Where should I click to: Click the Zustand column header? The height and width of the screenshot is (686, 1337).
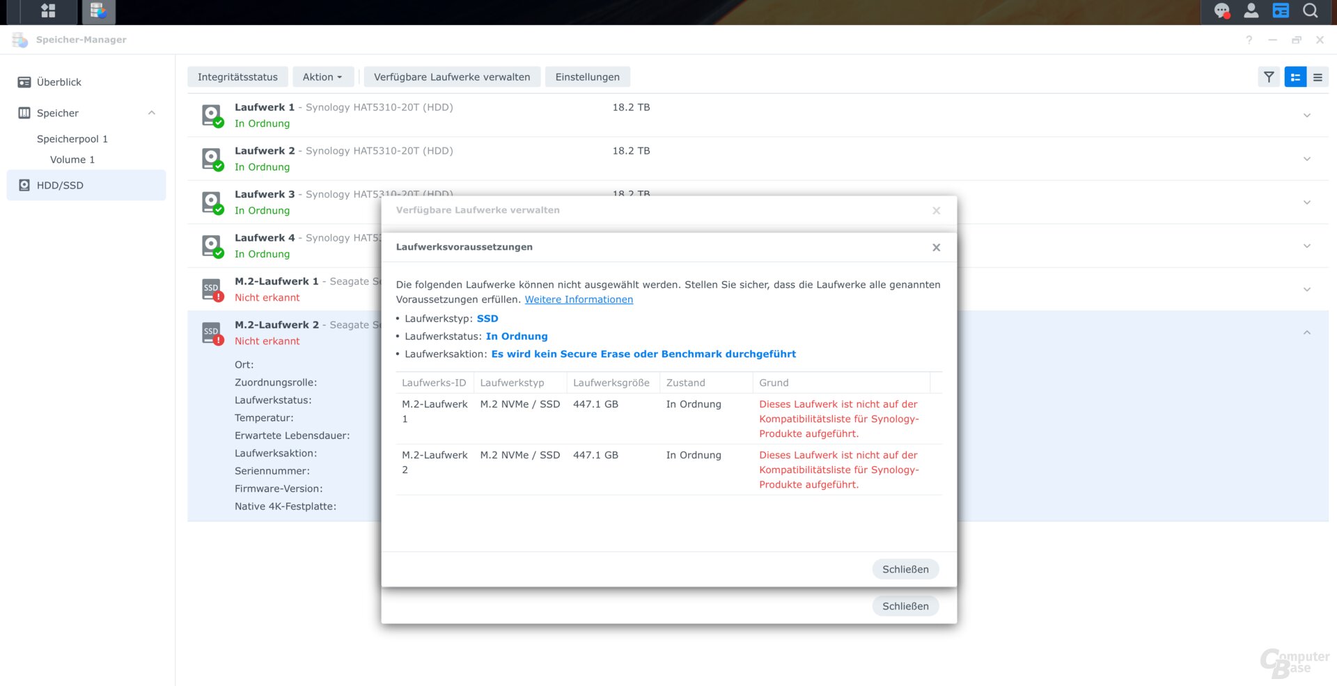706,383
